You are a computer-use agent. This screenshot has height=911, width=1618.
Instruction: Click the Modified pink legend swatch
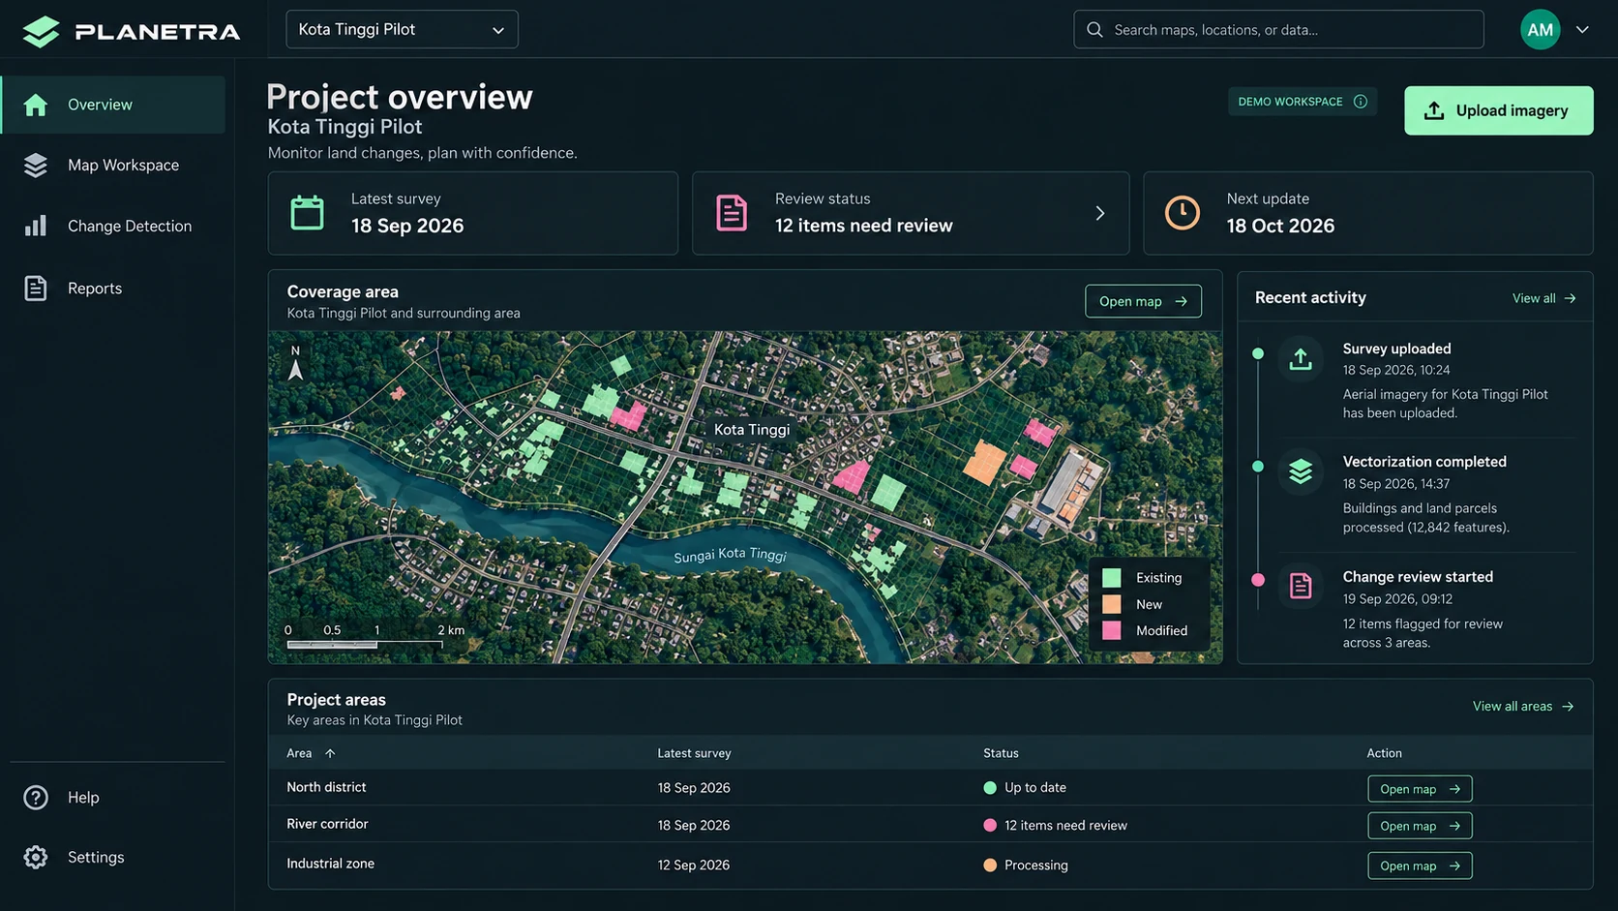(1112, 631)
